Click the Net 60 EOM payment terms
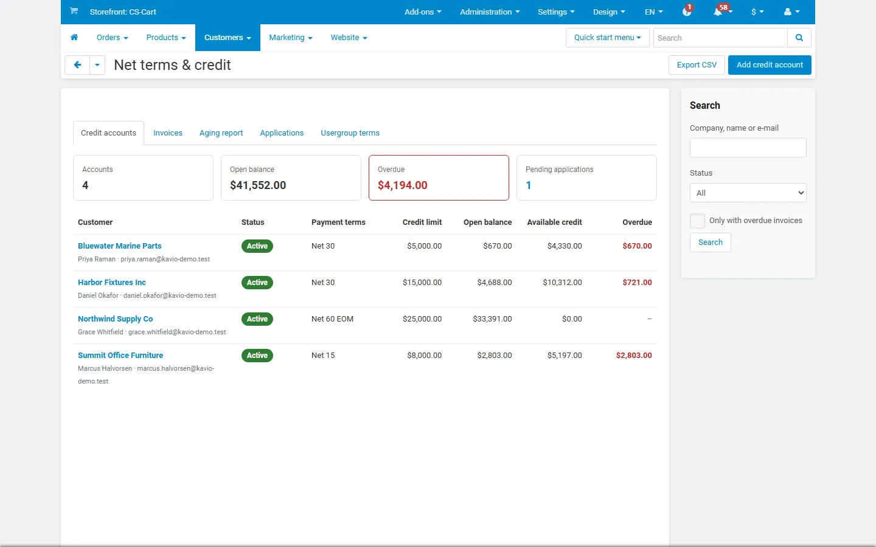Image resolution: width=876 pixels, height=547 pixels. pos(332,319)
